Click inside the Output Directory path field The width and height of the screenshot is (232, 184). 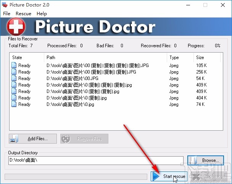pos(96,160)
